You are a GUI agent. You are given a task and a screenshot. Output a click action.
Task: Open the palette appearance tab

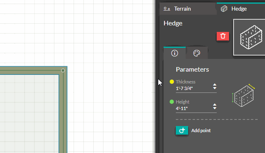(x=197, y=53)
